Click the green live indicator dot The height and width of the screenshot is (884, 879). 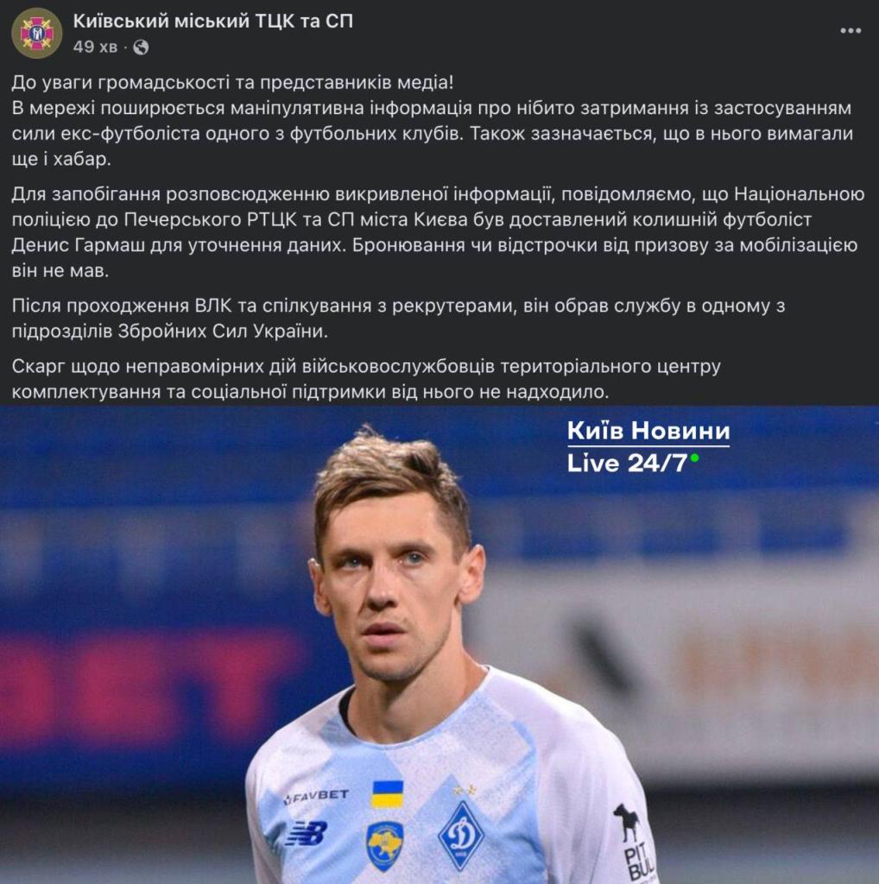click(694, 458)
